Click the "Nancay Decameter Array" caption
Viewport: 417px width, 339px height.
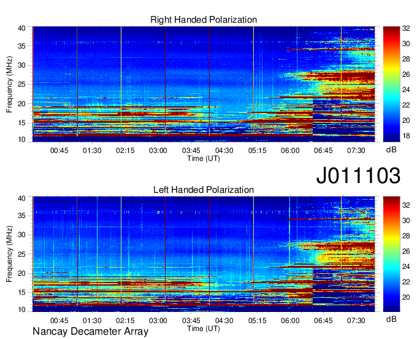(x=90, y=332)
